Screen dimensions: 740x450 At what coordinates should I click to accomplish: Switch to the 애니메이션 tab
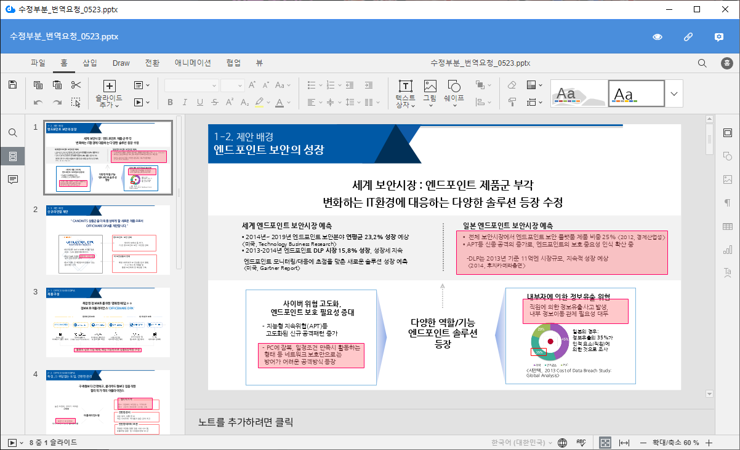pos(193,63)
